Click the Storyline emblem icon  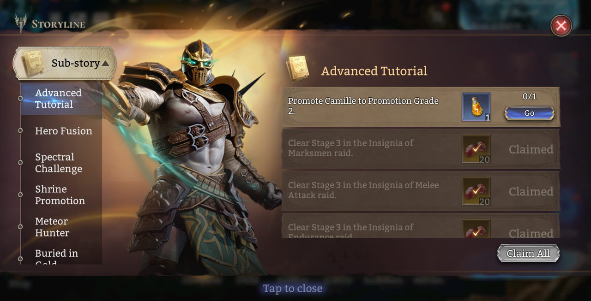click(21, 24)
